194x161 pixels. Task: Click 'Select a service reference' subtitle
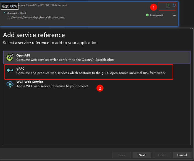pos(50,43)
